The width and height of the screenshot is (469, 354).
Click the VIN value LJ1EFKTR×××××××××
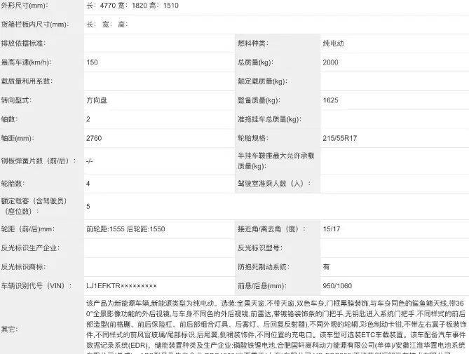pos(121,286)
